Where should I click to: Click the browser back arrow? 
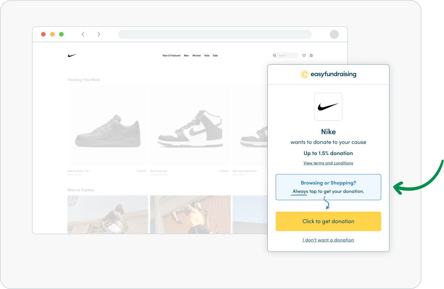coord(83,34)
